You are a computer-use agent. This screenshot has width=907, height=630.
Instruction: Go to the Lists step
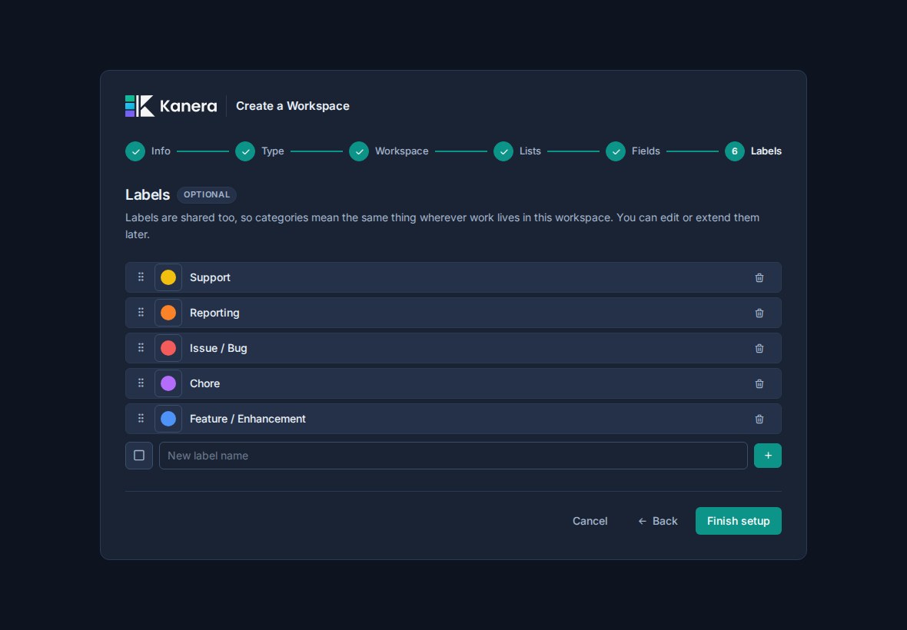[x=517, y=151]
